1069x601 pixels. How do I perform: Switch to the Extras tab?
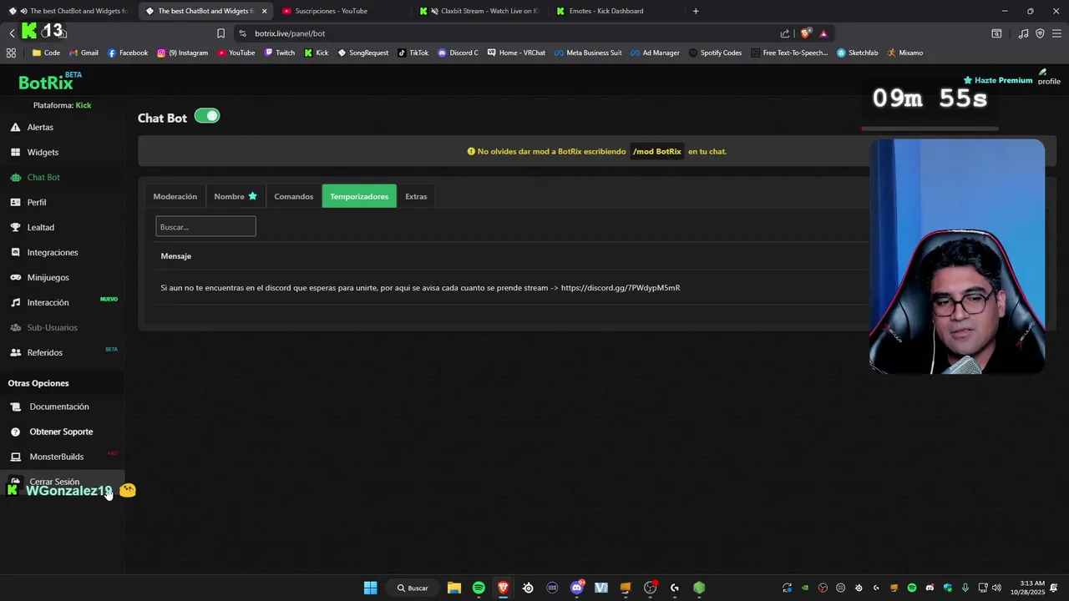pyautogui.click(x=416, y=196)
